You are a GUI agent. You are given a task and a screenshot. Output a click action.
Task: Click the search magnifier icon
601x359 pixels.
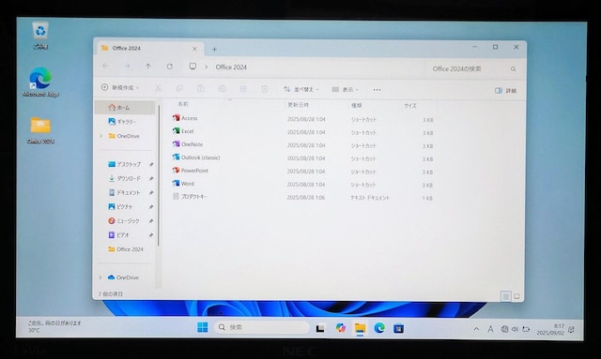click(513, 69)
